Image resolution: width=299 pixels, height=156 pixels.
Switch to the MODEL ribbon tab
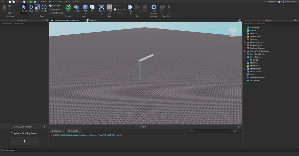coord(52,1)
